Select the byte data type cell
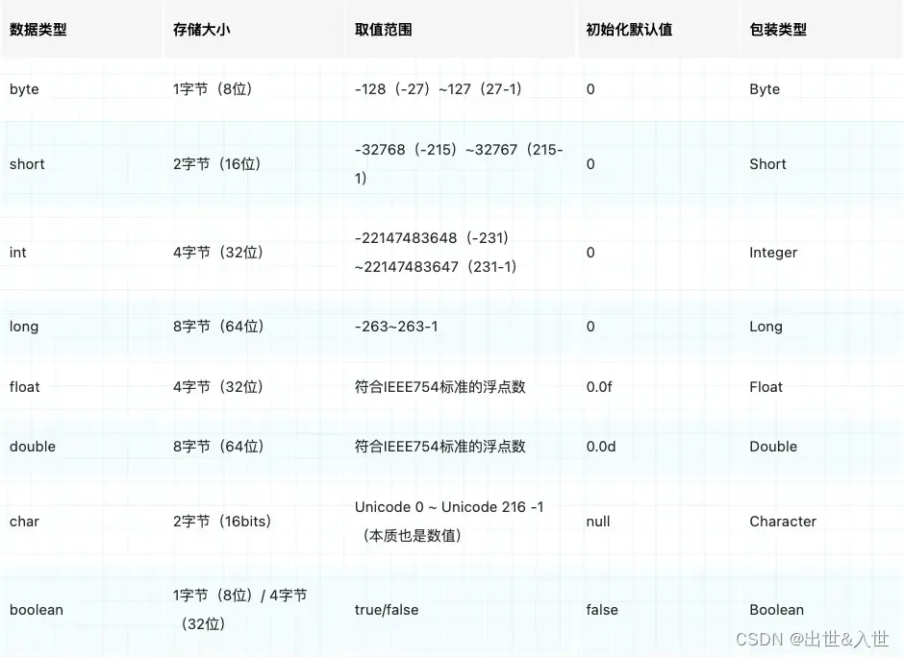The image size is (904, 657). pos(24,89)
